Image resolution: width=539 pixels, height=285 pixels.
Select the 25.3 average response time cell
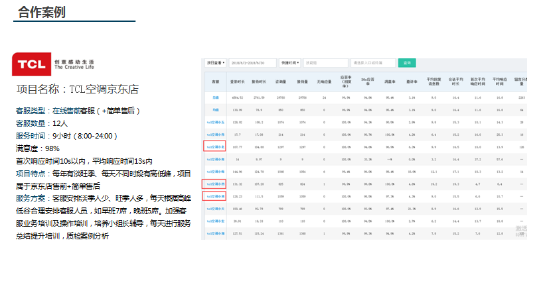[500, 135]
